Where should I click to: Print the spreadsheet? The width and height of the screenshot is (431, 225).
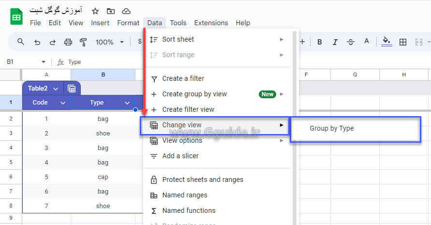click(x=68, y=42)
